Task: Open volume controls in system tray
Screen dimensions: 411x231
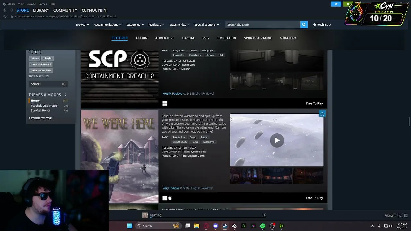Action: [x=391, y=226]
